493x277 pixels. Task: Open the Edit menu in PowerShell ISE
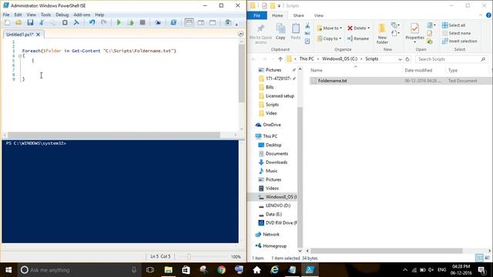tap(18, 15)
